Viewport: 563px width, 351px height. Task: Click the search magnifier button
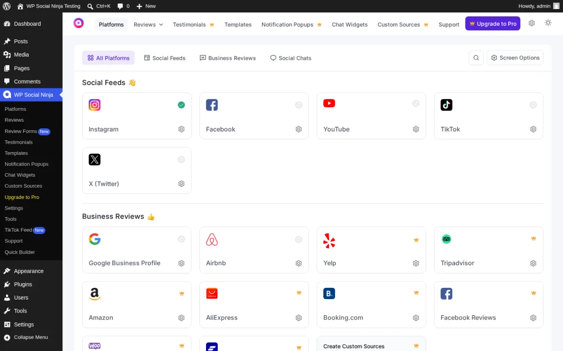click(x=476, y=58)
